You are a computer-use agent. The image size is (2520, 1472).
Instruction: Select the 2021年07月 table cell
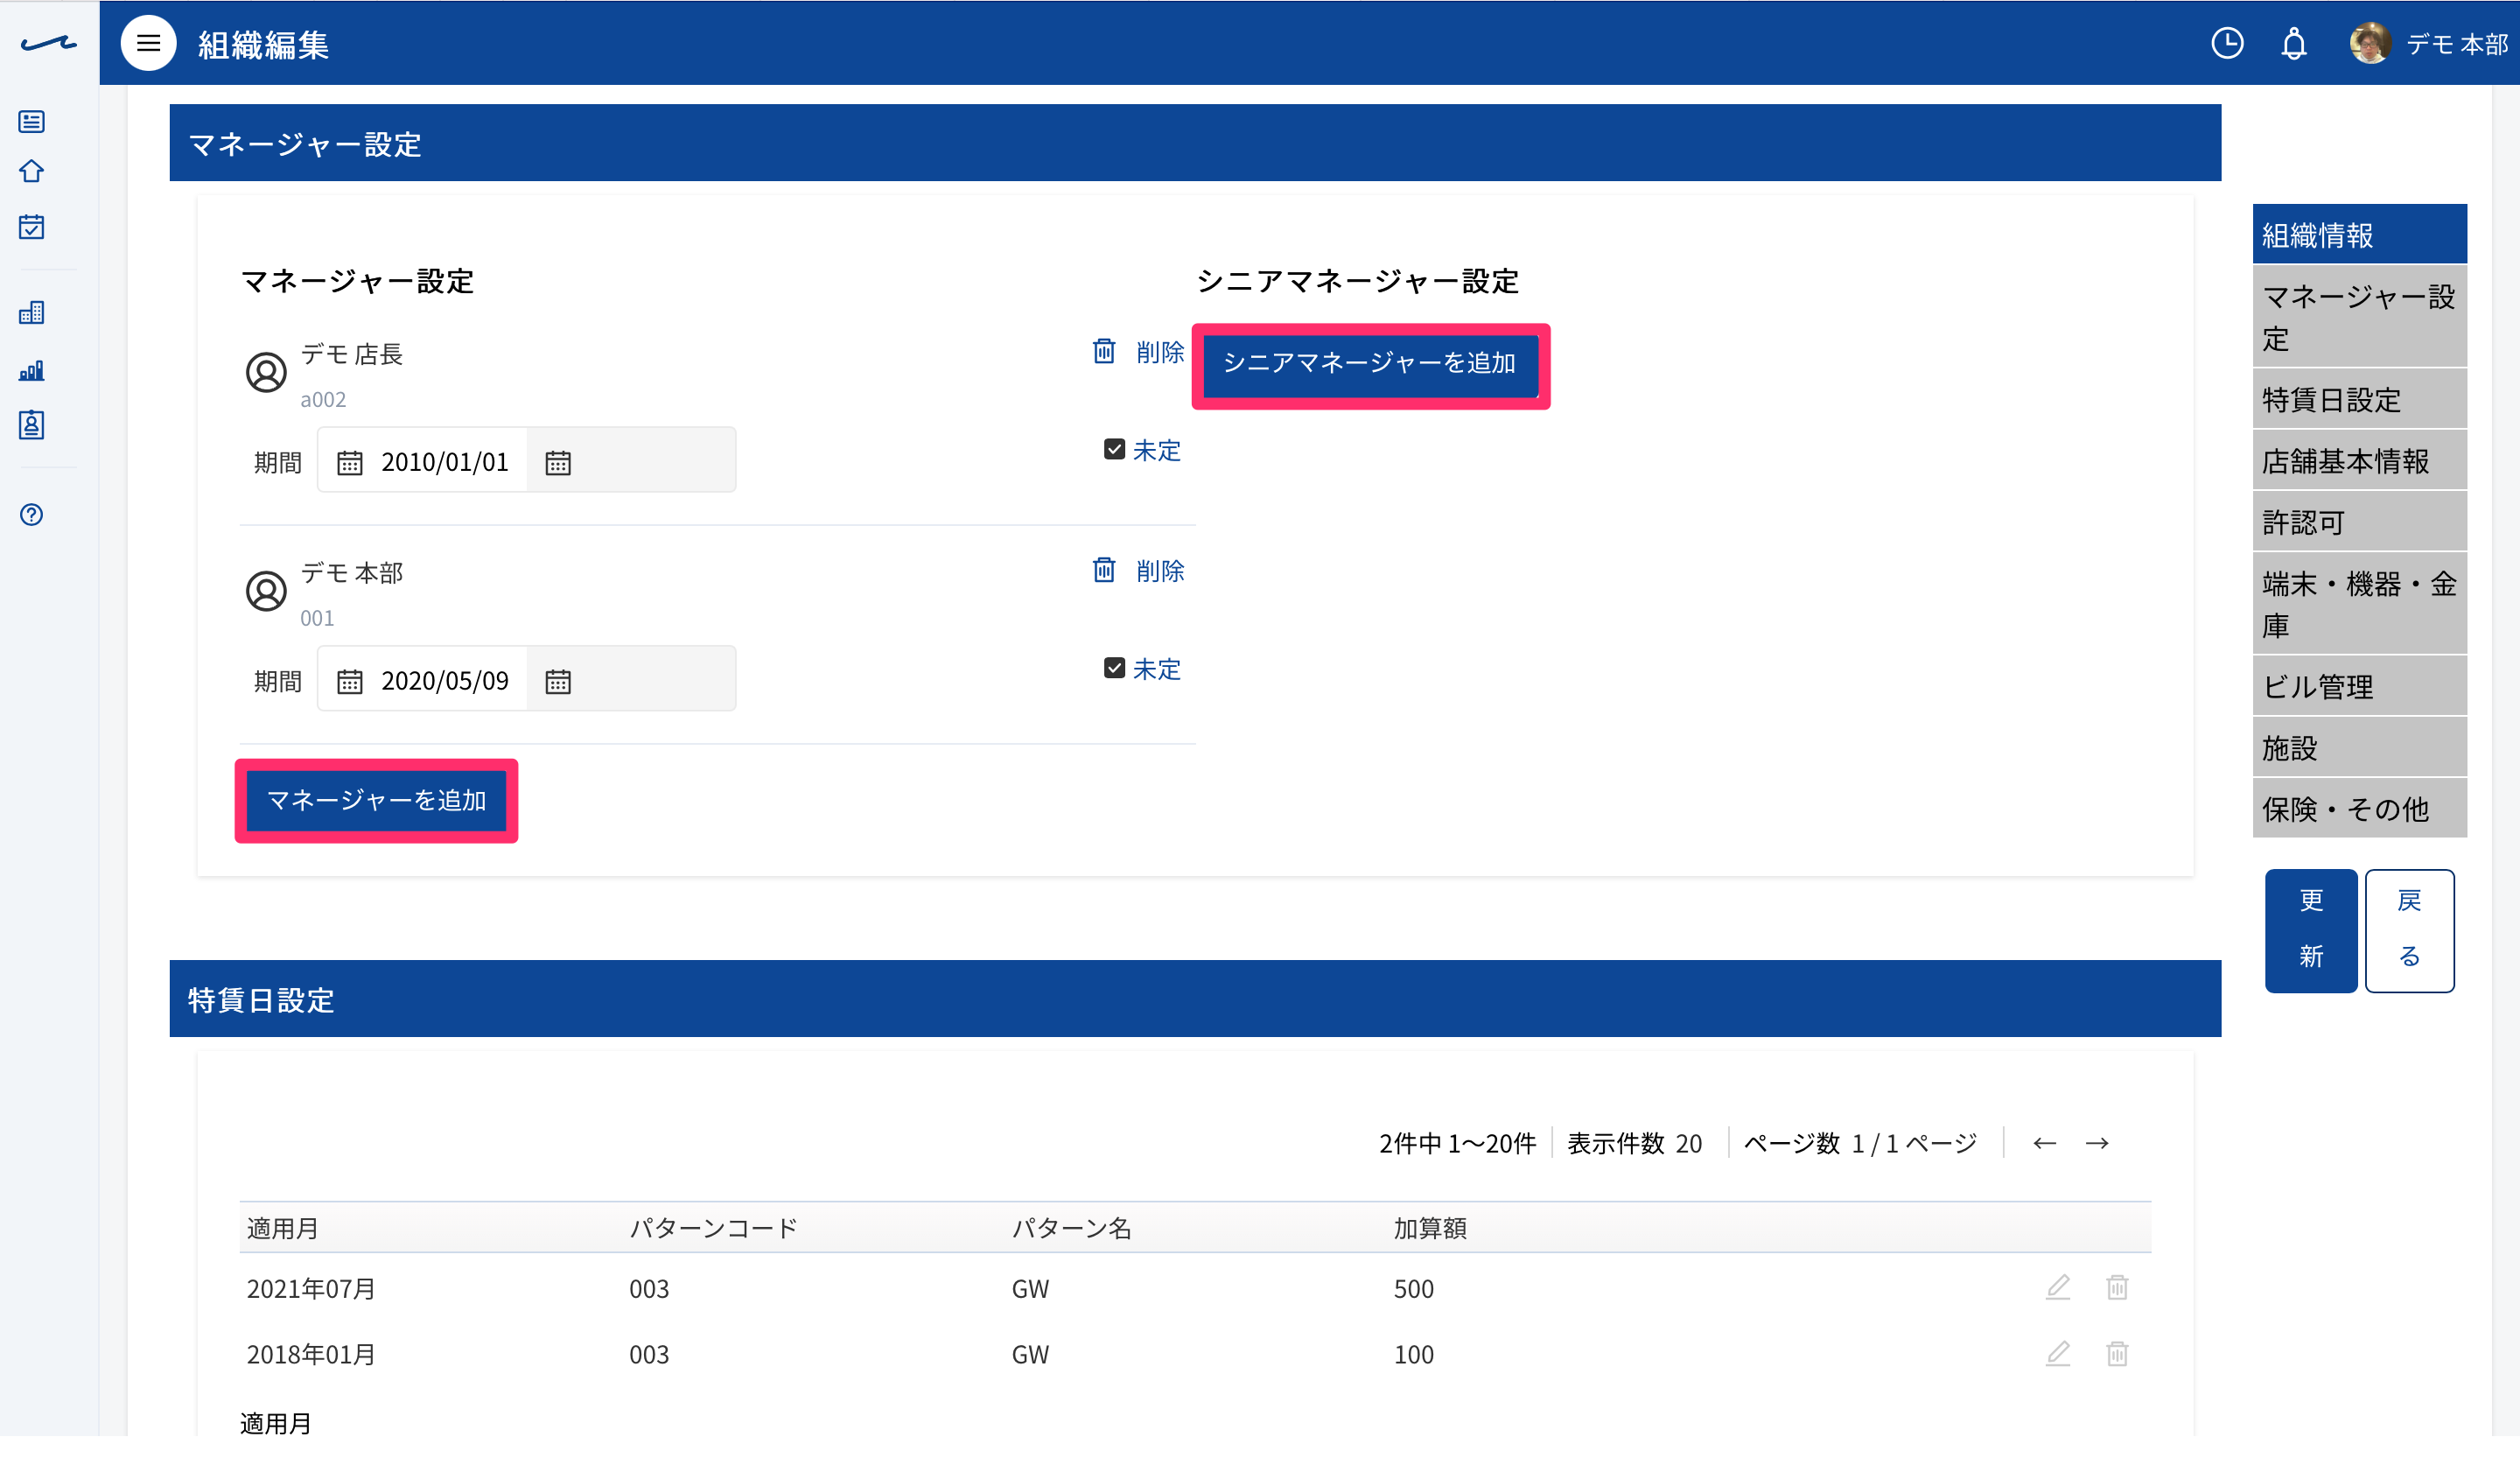[x=311, y=1289]
